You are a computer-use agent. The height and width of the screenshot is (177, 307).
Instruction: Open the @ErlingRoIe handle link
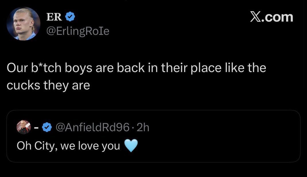click(78, 31)
